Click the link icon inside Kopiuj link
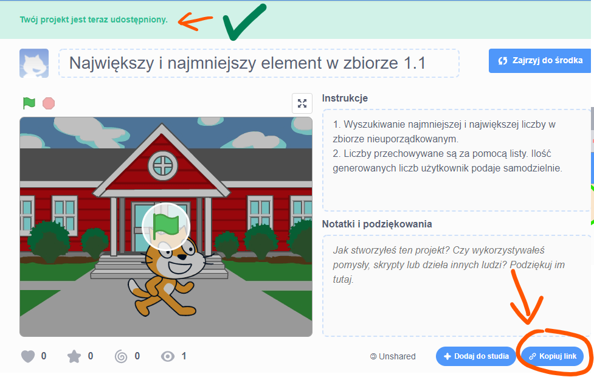Viewport: 594px width, 377px height. coord(532,356)
